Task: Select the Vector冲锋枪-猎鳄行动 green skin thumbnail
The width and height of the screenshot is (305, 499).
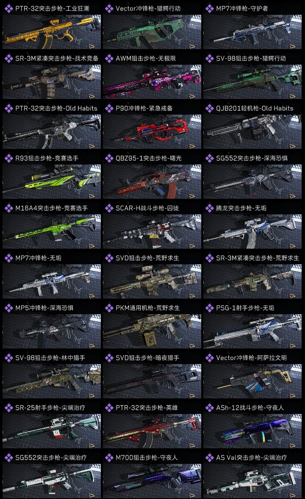Action: (x=152, y=32)
